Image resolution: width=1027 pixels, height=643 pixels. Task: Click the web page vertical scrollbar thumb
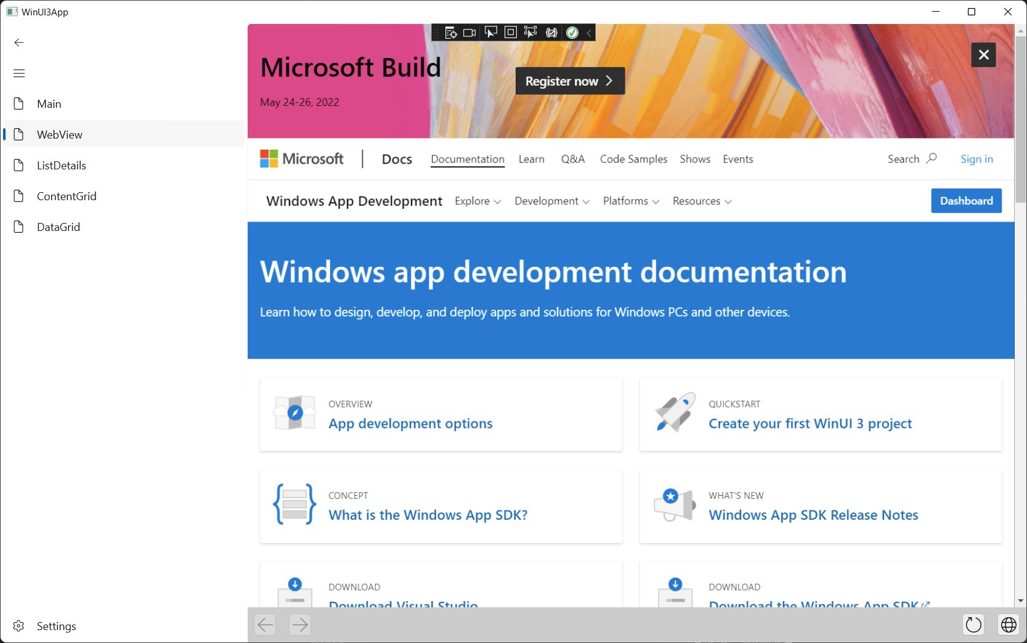[x=1021, y=119]
